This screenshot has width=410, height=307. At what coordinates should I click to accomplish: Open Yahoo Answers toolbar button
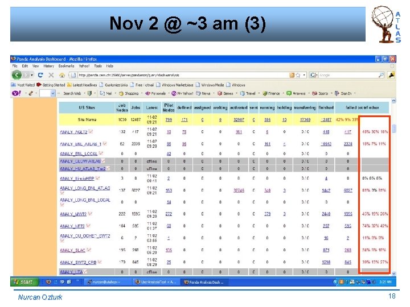pos(296,93)
